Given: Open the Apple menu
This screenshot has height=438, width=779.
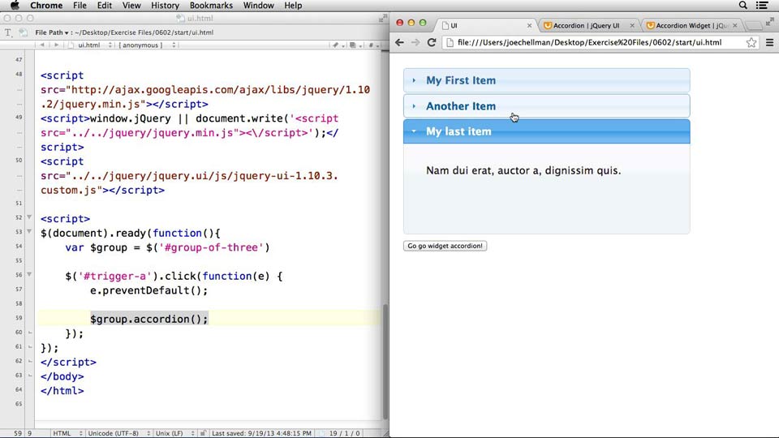Looking at the screenshot, I should [x=15, y=6].
